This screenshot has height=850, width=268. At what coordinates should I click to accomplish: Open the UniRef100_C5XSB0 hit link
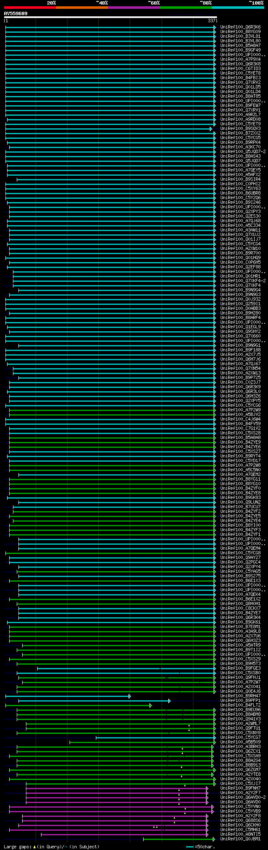[240, 673]
